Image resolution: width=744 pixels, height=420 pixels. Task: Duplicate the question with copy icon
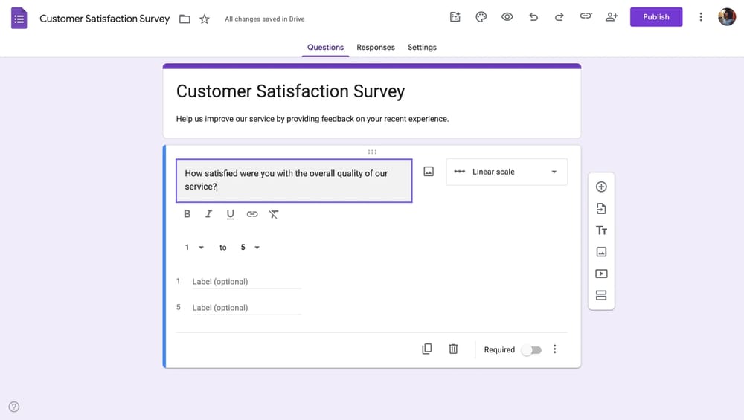(x=427, y=349)
